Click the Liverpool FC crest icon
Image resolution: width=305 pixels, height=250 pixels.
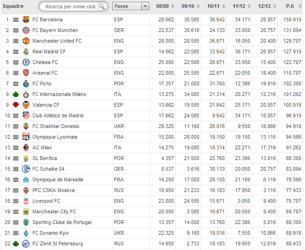26,201
